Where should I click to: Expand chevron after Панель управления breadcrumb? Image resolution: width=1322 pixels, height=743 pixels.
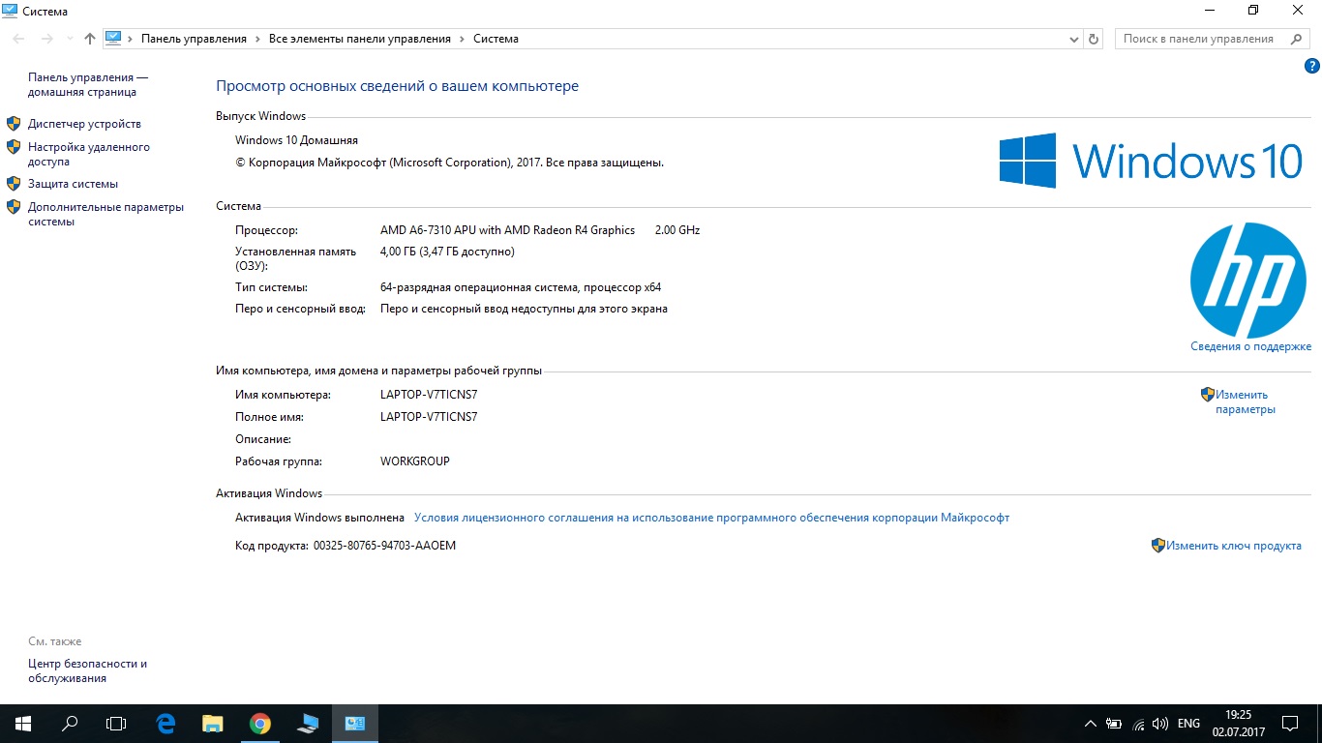(x=257, y=39)
